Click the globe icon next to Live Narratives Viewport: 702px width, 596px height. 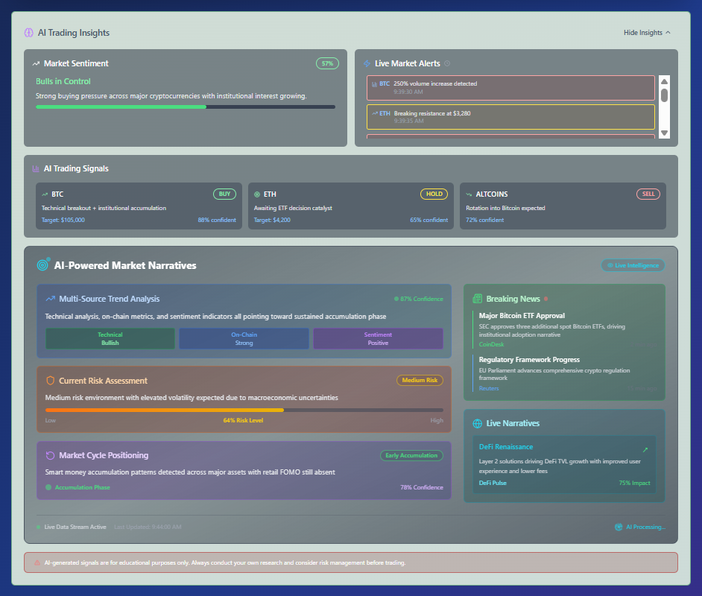tap(478, 423)
